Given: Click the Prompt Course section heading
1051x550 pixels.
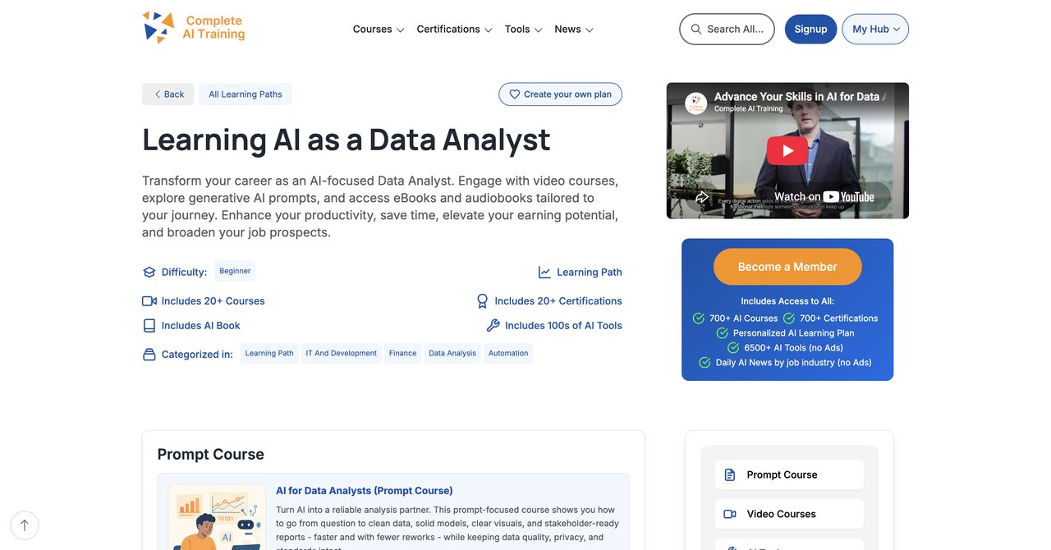Looking at the screenshot, I should 211,454.
